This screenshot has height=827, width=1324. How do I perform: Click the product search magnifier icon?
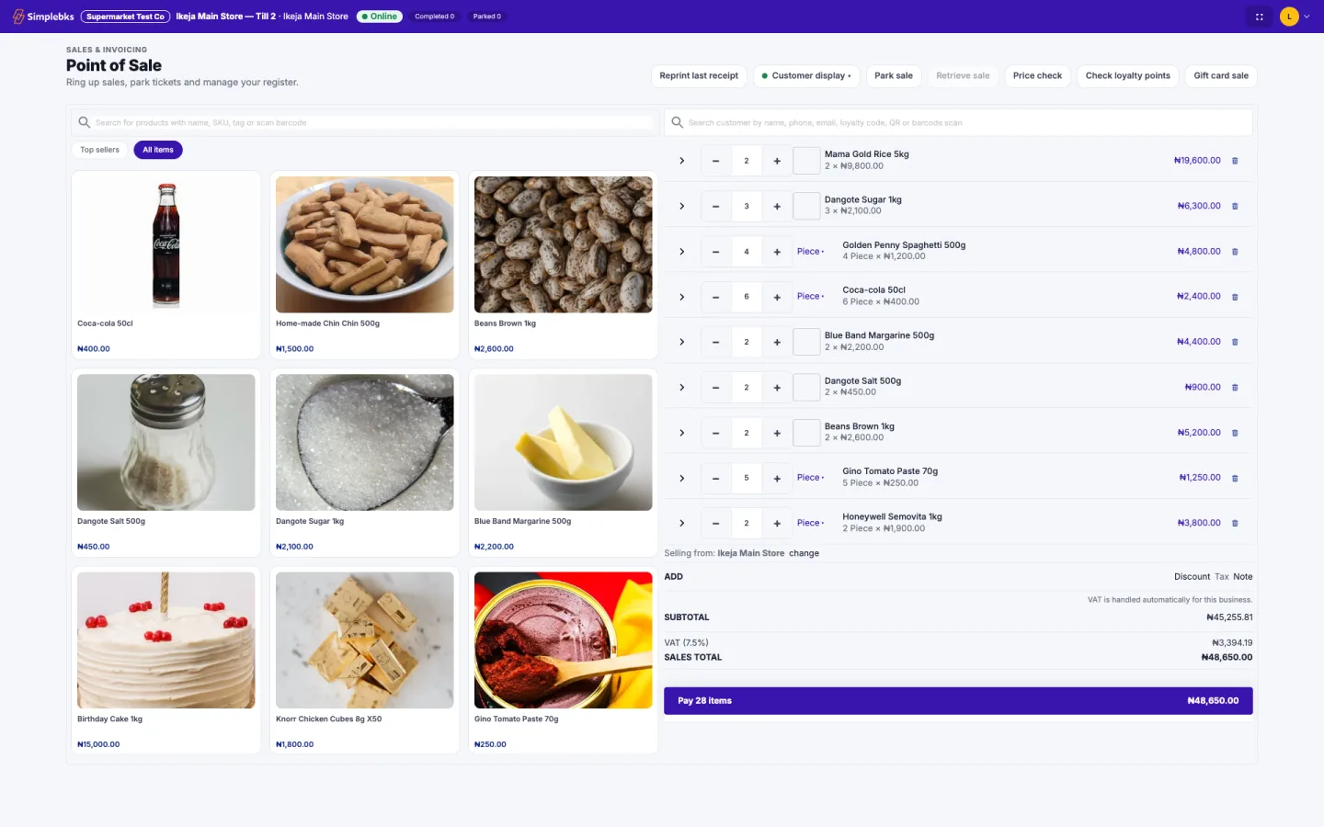85,122
